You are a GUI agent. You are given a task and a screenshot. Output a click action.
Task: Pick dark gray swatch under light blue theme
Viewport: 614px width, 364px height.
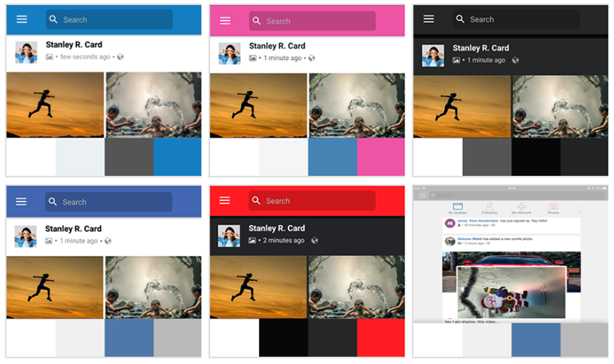click(x=130, y=157)
